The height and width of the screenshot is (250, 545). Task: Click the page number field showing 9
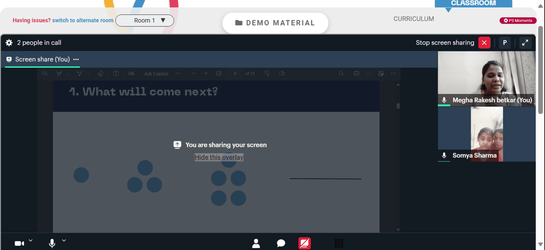tap(235, 74)
